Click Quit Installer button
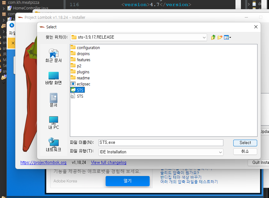269x198 pixels. pyautogui.click(x=258, y=163)
